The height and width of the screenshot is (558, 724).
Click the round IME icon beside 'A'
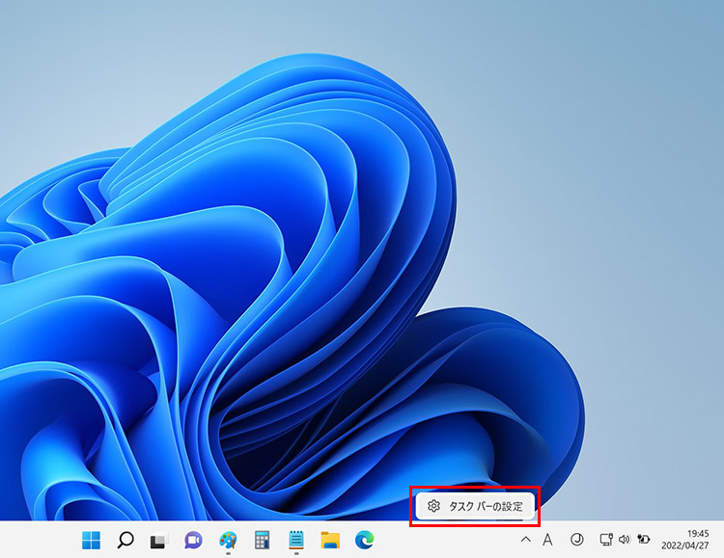pyautogui.click(x=577, y=540)
